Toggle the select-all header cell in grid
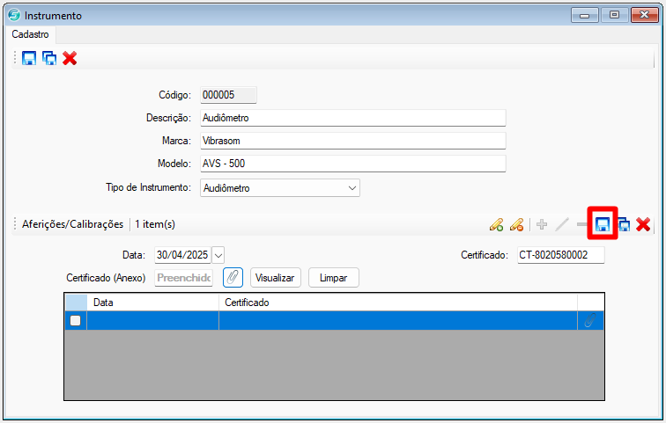Screen dimensions: 666x423 (x=75, y=302)
